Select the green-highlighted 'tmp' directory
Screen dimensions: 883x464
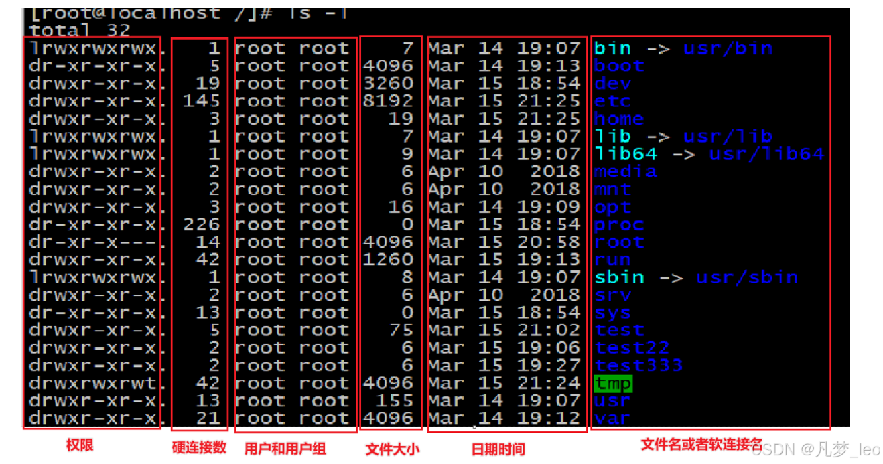[x=613, y=383]
